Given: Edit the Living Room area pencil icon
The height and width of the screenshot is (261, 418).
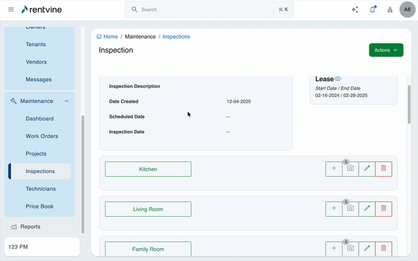Looking at the screenshot, I should tap(366, 209).
